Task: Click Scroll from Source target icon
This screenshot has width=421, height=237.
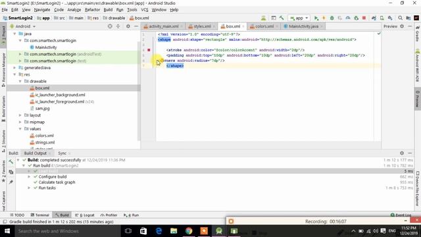Action: [x=110, y=26]
